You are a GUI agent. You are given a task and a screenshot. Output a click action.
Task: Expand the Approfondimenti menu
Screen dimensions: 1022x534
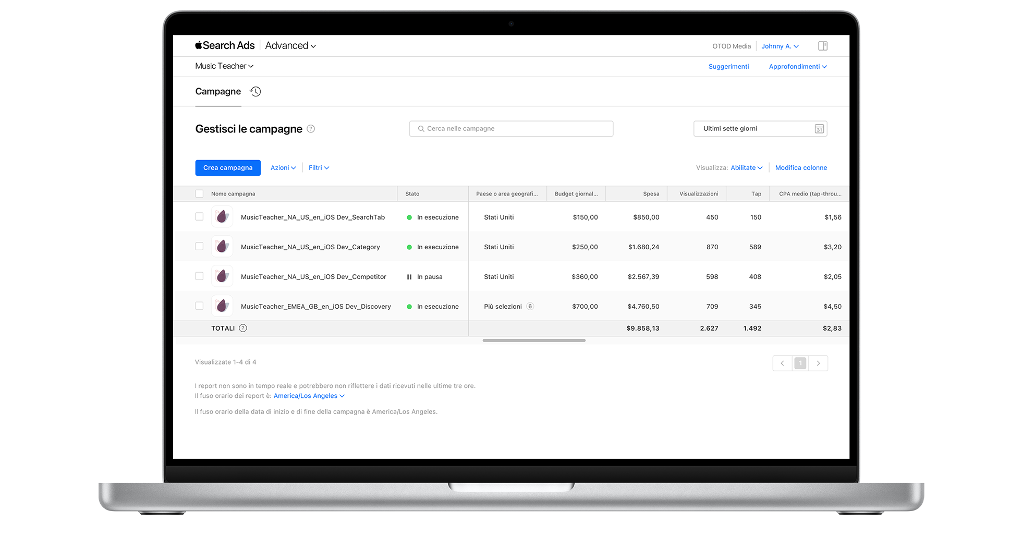click(x=798, y=66)
